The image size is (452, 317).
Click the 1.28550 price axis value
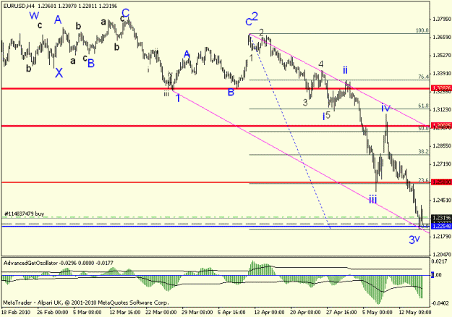[x=441, y=146]
